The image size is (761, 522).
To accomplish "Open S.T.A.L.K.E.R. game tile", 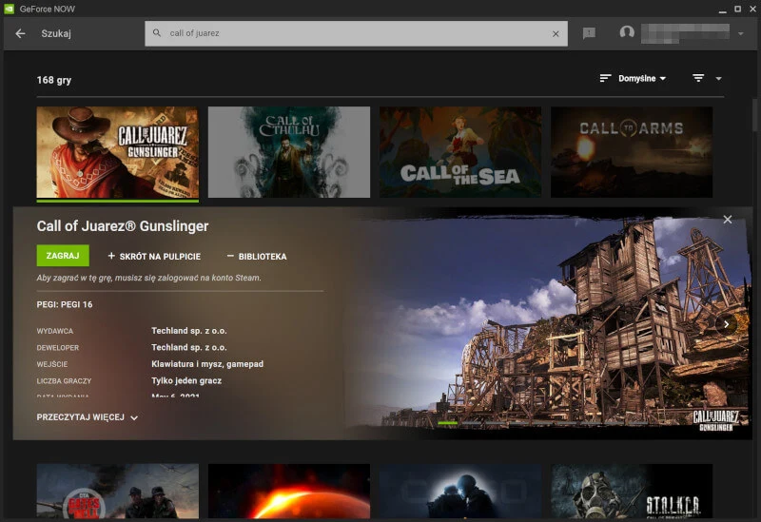I will pyautogui.click(x=632, y=491).
